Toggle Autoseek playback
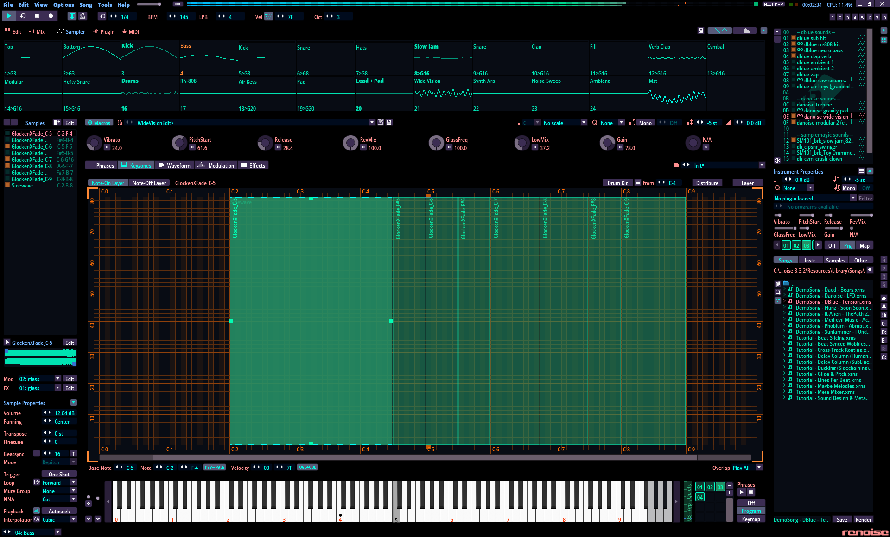890x537 pixels. [59, 511]
